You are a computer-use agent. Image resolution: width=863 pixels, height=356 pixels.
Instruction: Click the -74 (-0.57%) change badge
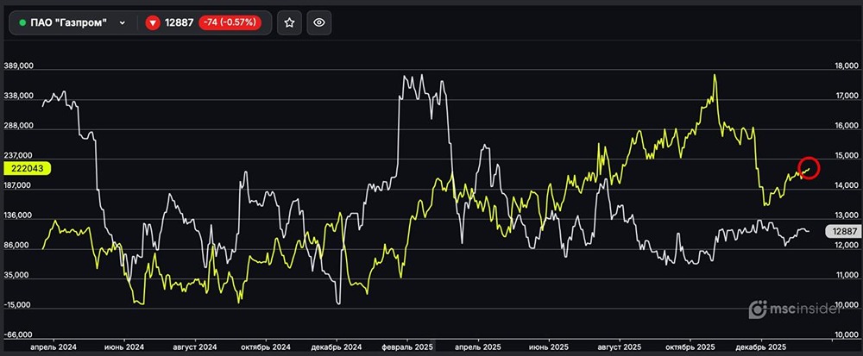click(x=230, y=23)
